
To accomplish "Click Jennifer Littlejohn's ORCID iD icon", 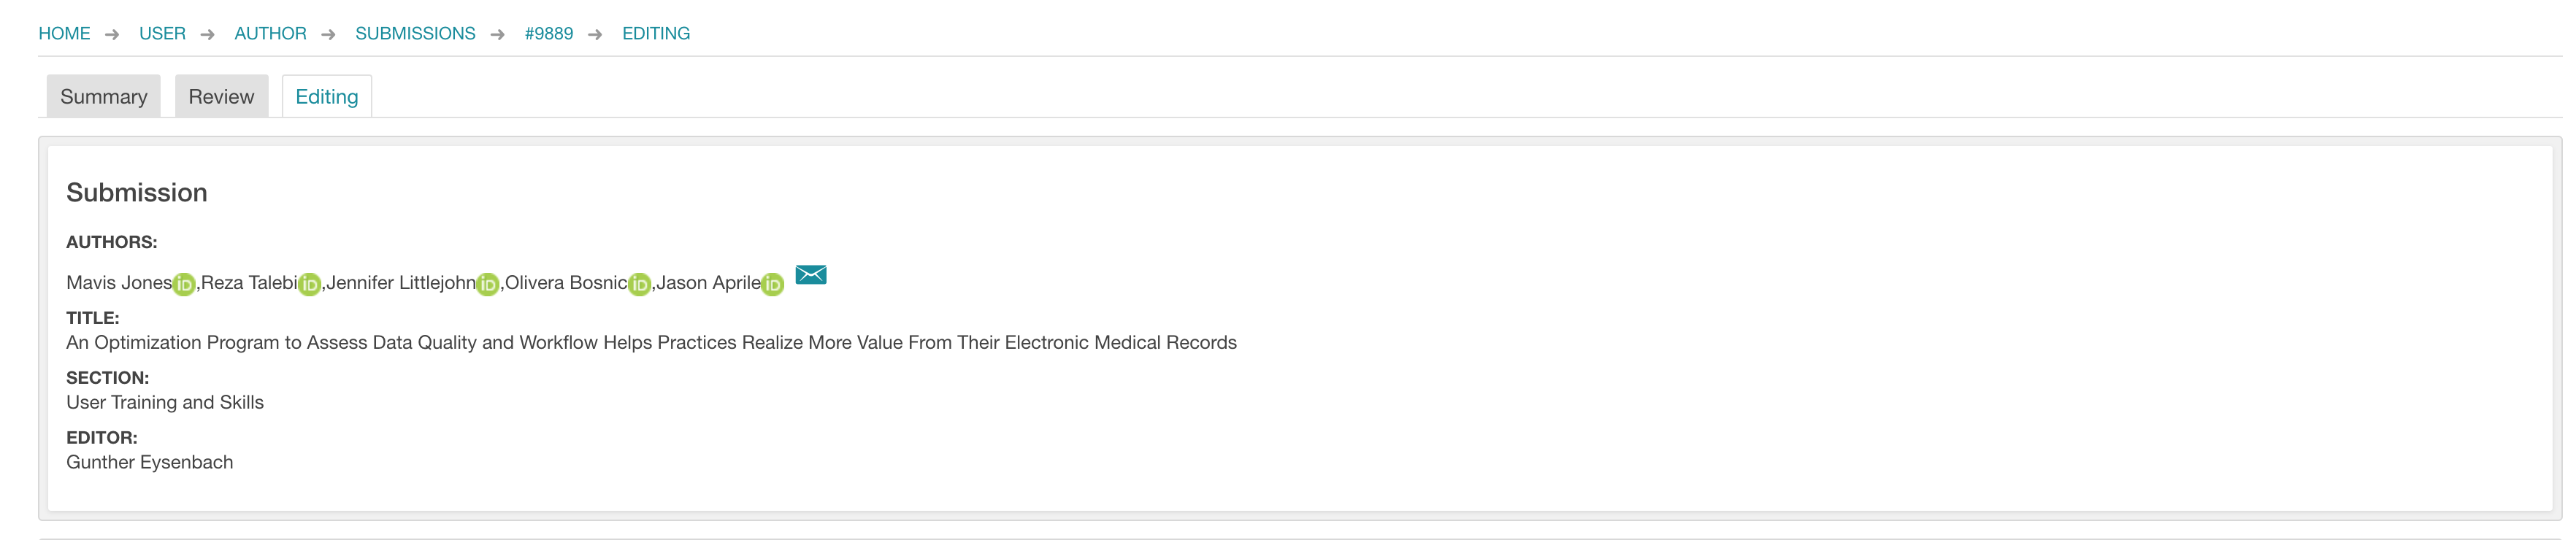I will coord(488,285).
